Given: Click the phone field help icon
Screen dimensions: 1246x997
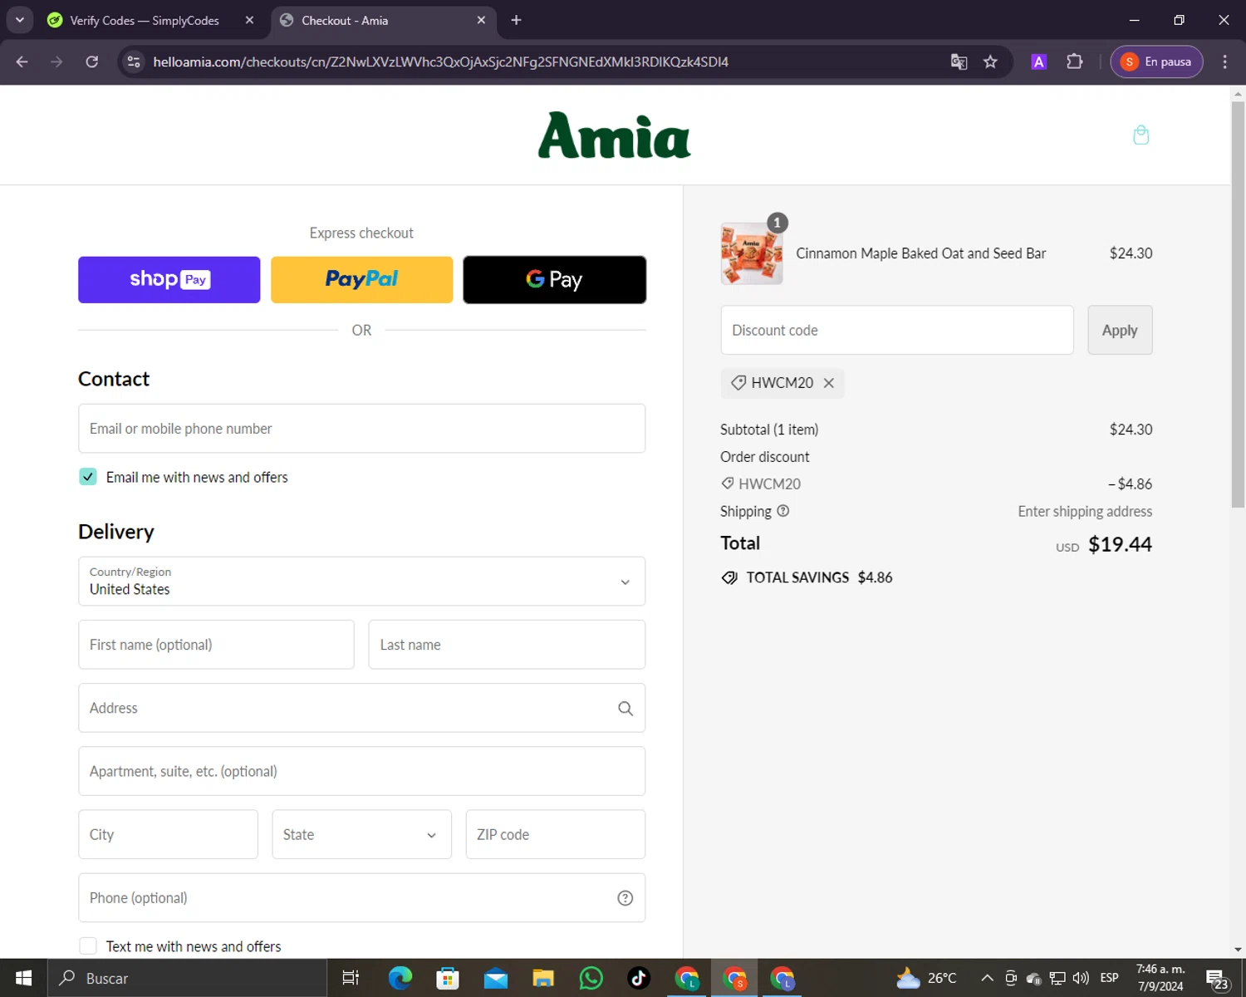Looking at the screenshot, I should (x=625, y=898).
